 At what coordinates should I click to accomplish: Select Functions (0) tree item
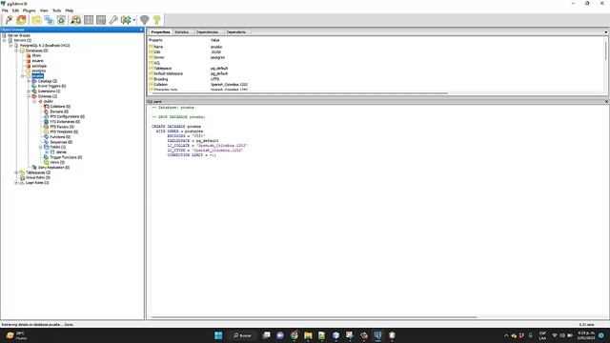click(60, 136)
